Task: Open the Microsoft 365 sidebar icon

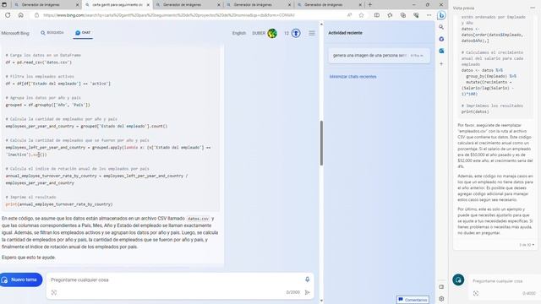Action: pyautogui.click(x=441, y=39)
